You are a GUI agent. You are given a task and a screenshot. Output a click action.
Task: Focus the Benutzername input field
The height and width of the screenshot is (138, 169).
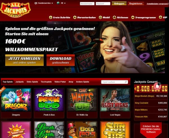click(87, 4)
